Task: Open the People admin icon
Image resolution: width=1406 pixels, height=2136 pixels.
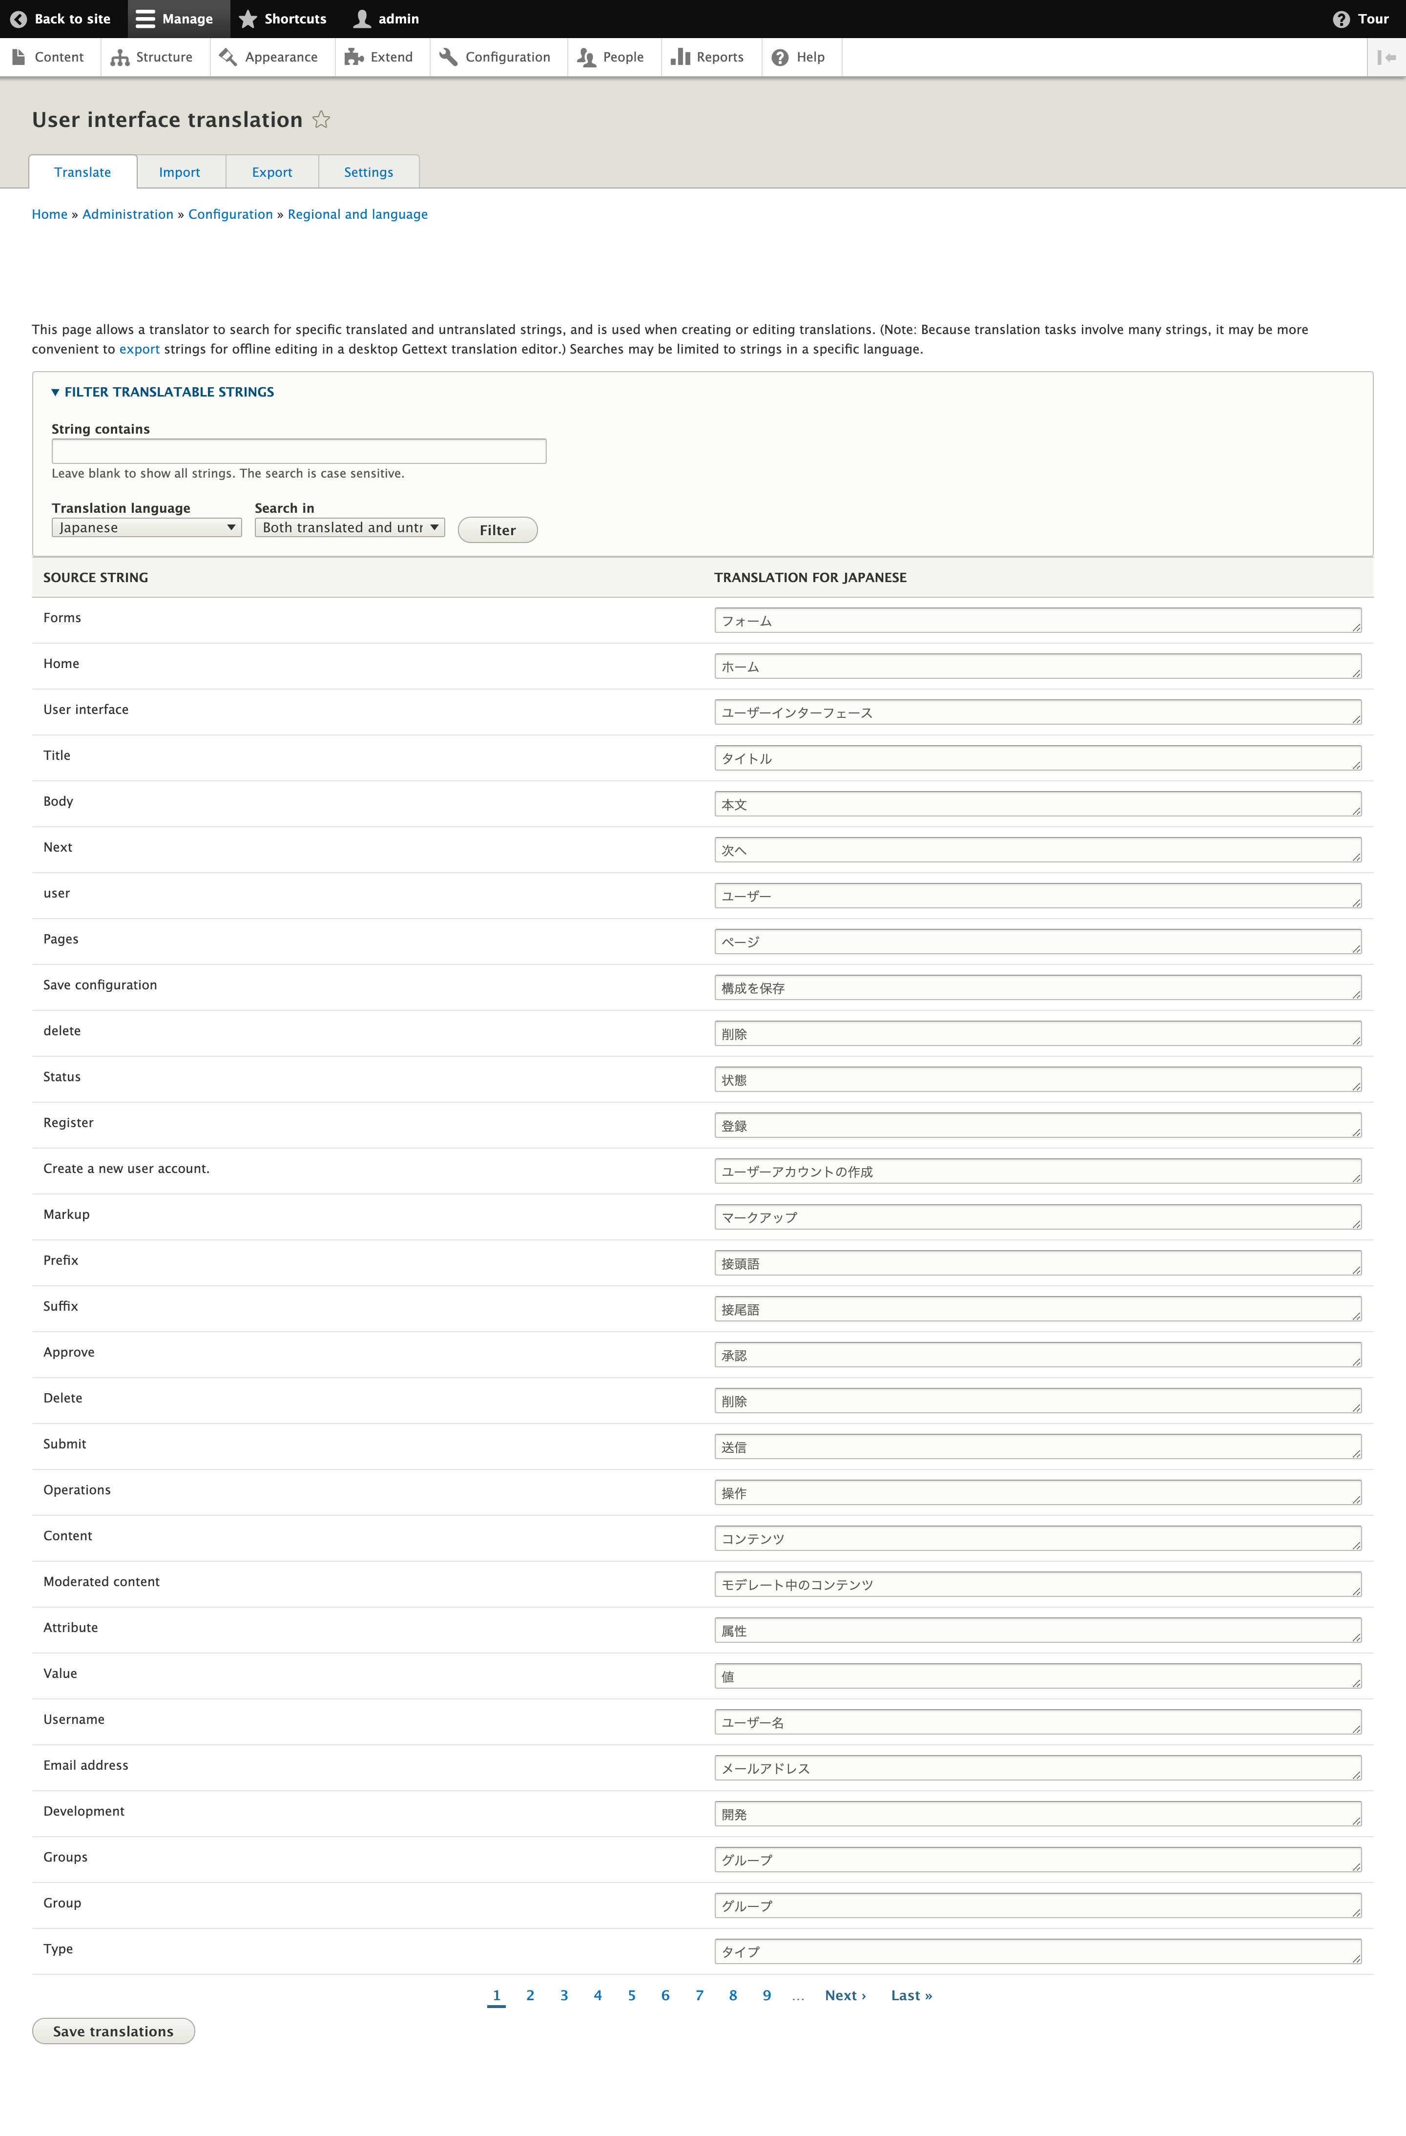Action: tap(588, 57)
